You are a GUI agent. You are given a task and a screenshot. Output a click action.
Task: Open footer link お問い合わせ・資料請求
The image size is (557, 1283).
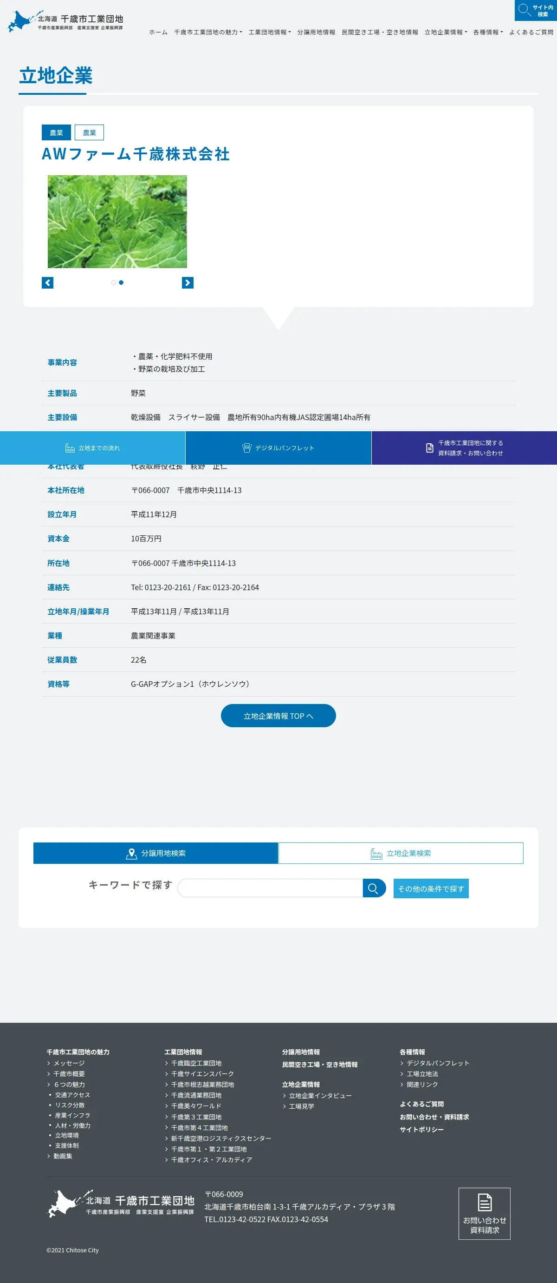coord(434,1117)
